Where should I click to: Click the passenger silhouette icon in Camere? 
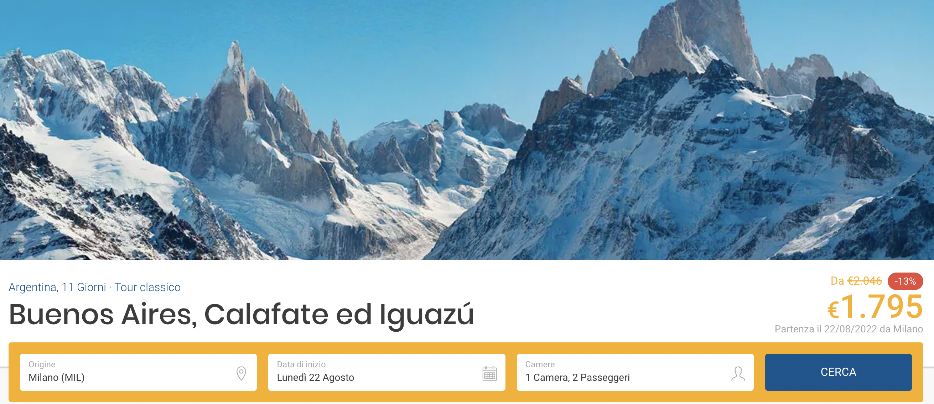tap(738, 373)
